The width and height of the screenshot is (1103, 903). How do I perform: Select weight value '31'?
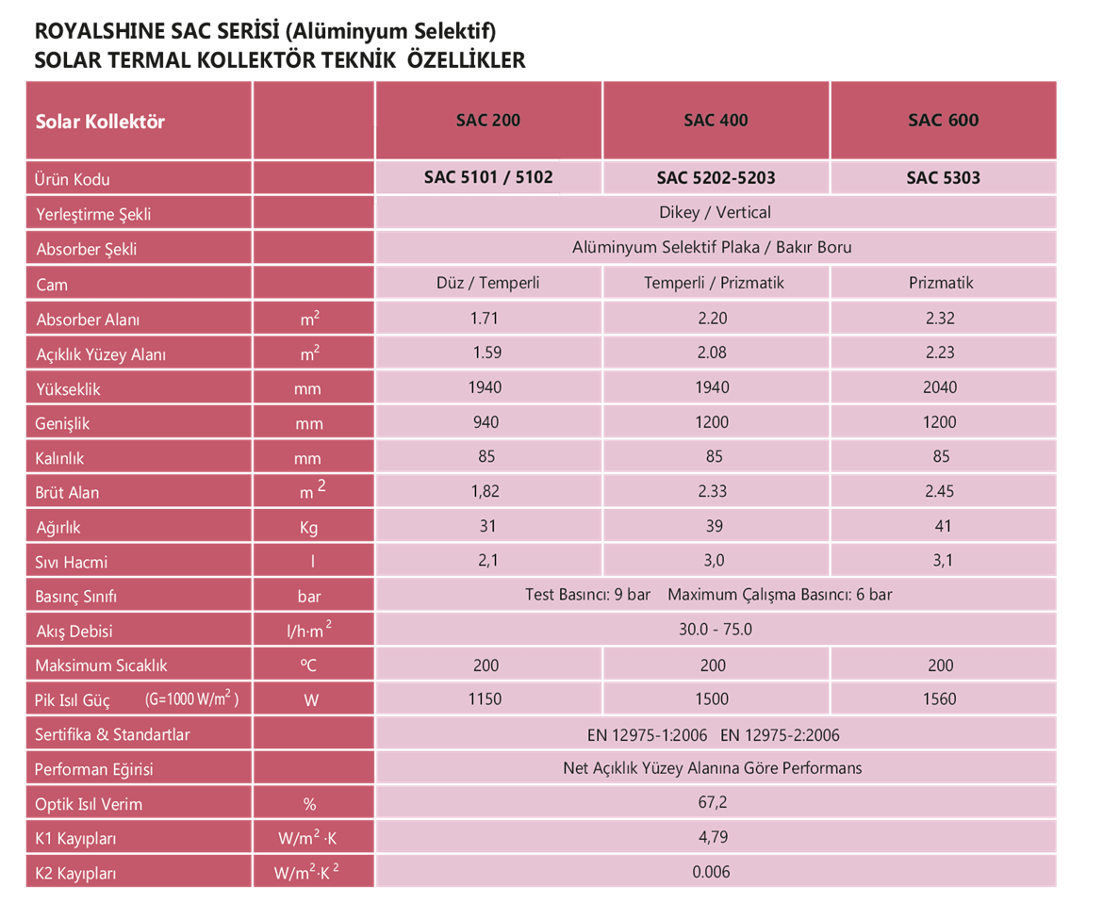coord(488,526)
